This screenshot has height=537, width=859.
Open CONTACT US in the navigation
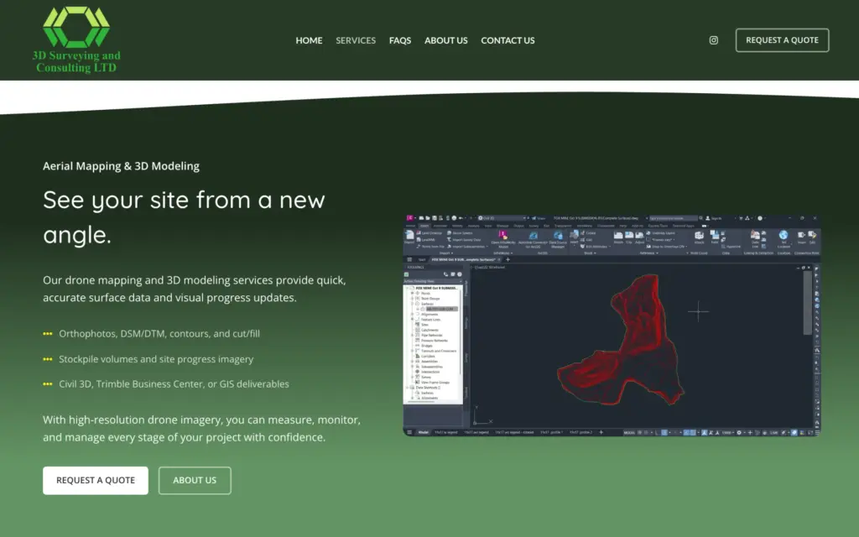[x=508, y=40]
